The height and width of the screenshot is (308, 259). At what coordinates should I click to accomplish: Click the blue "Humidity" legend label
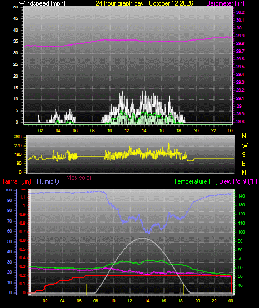(x=48, y=181)
